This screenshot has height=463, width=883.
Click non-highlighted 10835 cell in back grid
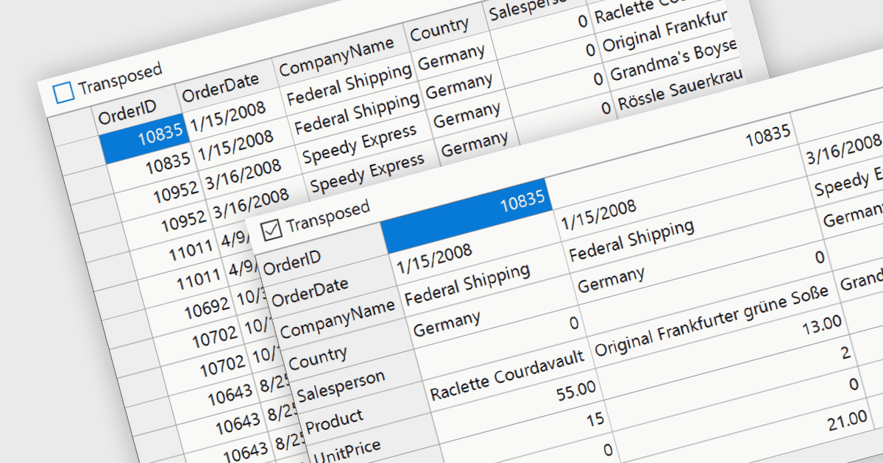151,167
